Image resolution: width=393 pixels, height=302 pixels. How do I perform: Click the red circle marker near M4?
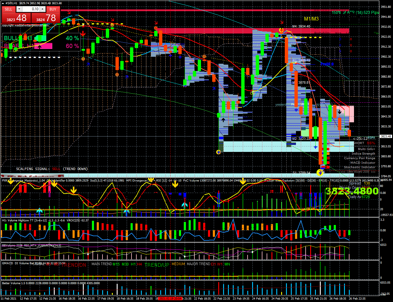click(281, 30)
